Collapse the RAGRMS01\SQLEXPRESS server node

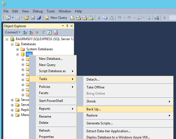click(7, 39)
